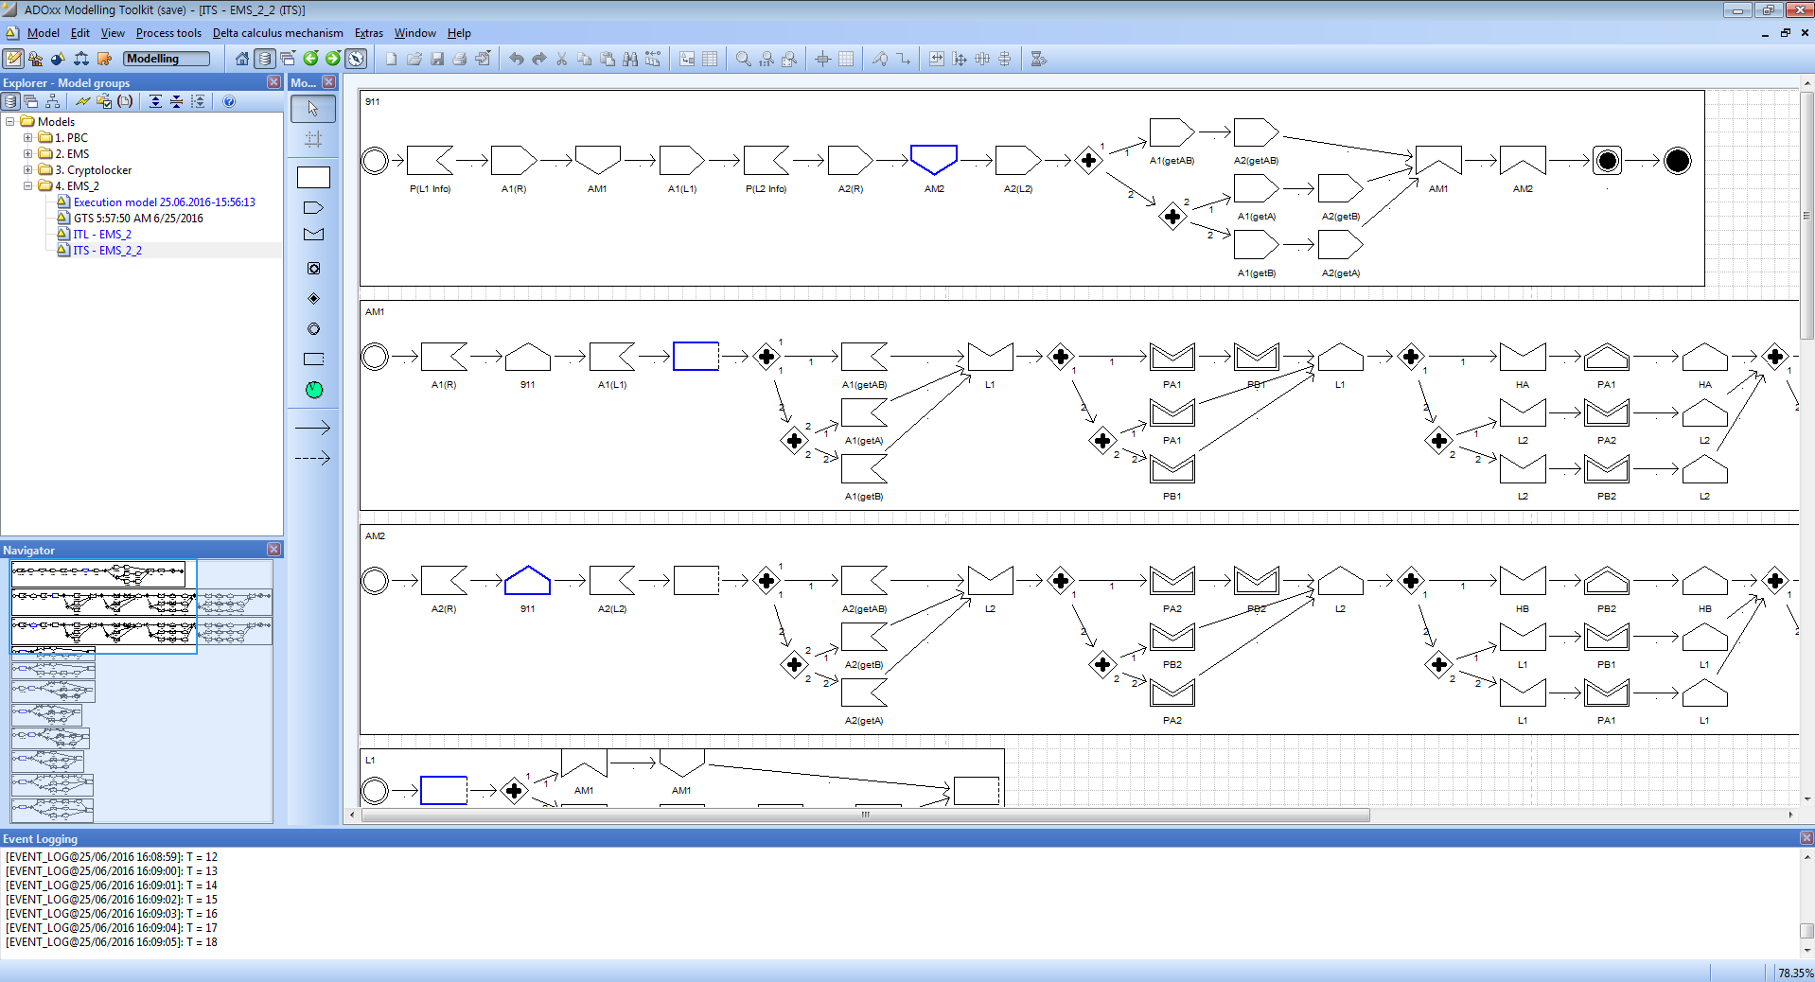Select the solid arrow connector tool
1815x982 pixels.
click(x=313, y=428)
